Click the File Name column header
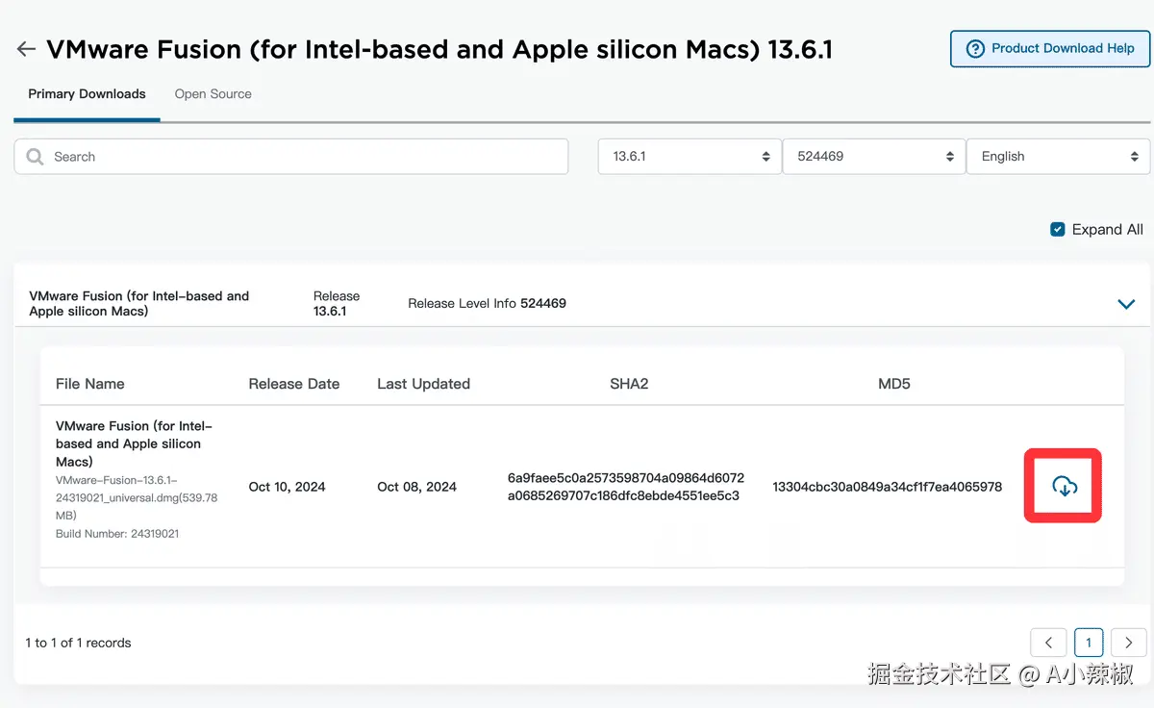 coord(90,384)
